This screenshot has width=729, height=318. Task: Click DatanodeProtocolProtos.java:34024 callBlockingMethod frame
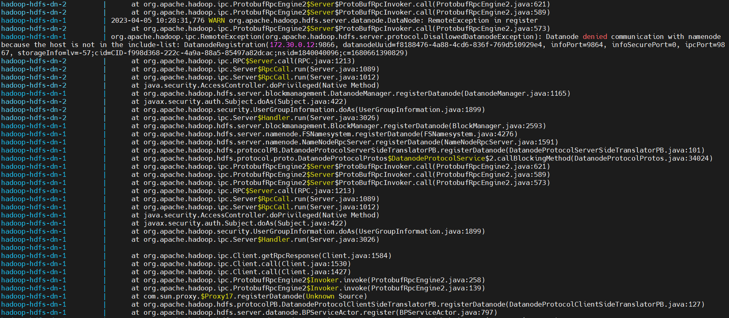422,158
